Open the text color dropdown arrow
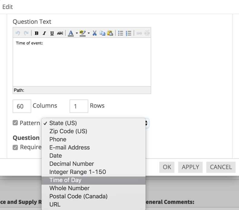Viewport: 239px width, 210px height. tap(77, 33)
